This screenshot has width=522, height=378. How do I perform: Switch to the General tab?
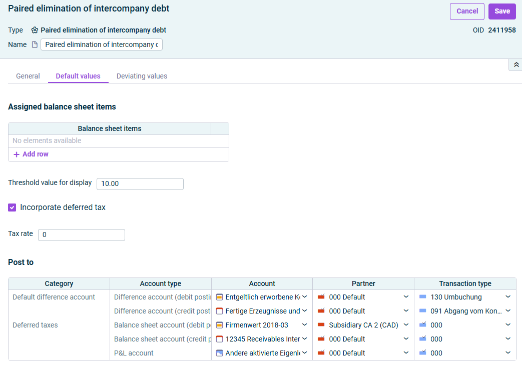click(28, 76)
